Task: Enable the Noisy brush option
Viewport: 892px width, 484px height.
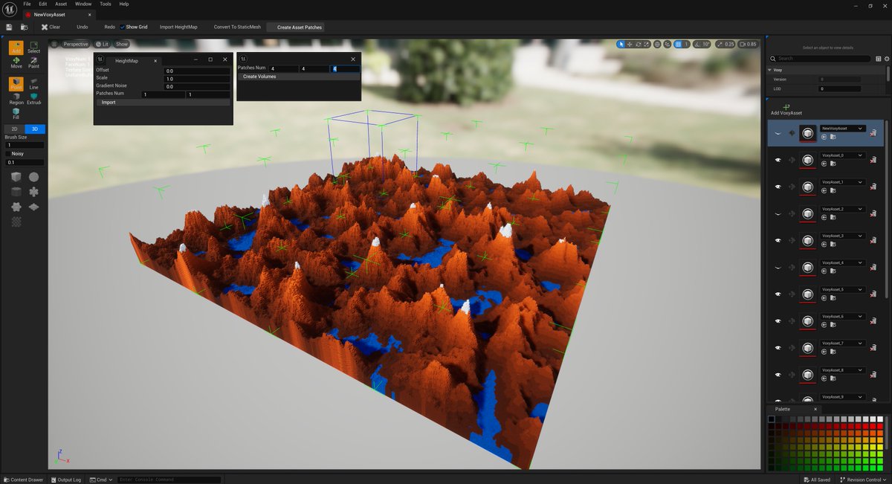Action: (x=8, y=154)
